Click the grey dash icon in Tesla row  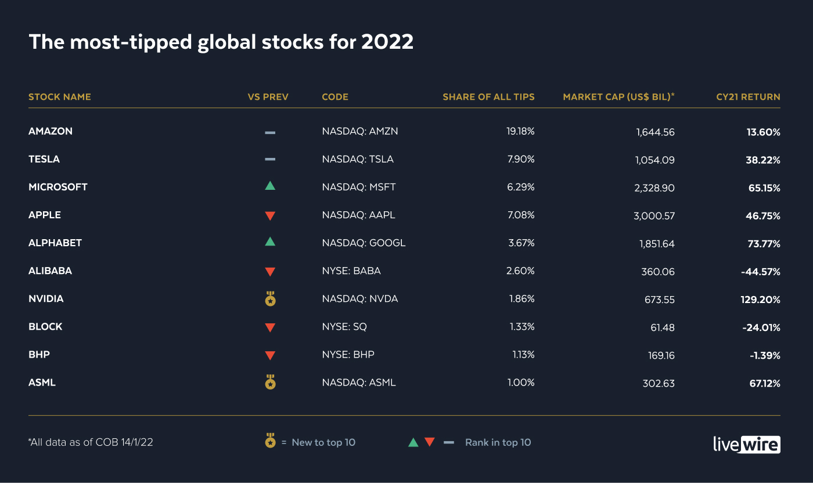point(270,160)
